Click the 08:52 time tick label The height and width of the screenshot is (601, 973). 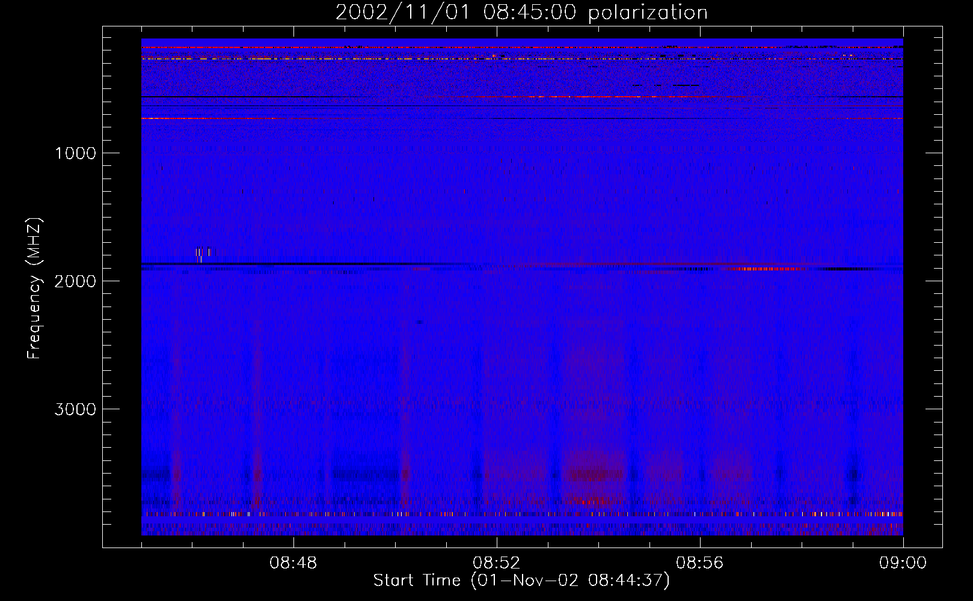pyautogui.click(x=496, y=563)
